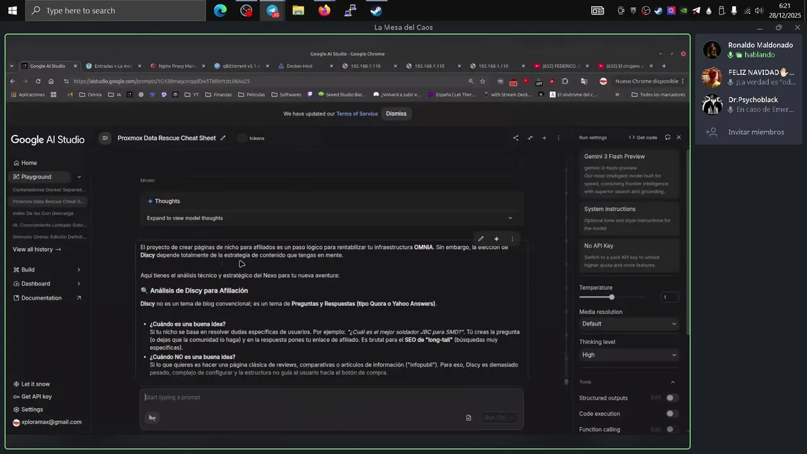Click the prompt text input box
Screen dimensions: 807x454
(331, 397)
